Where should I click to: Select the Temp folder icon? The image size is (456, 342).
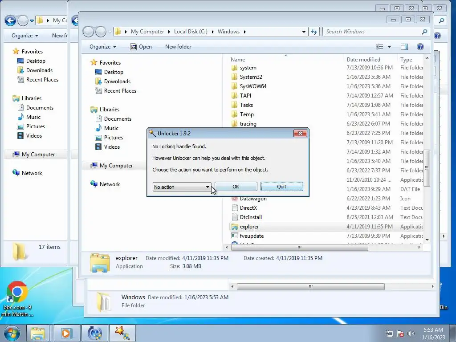[234, 114]
